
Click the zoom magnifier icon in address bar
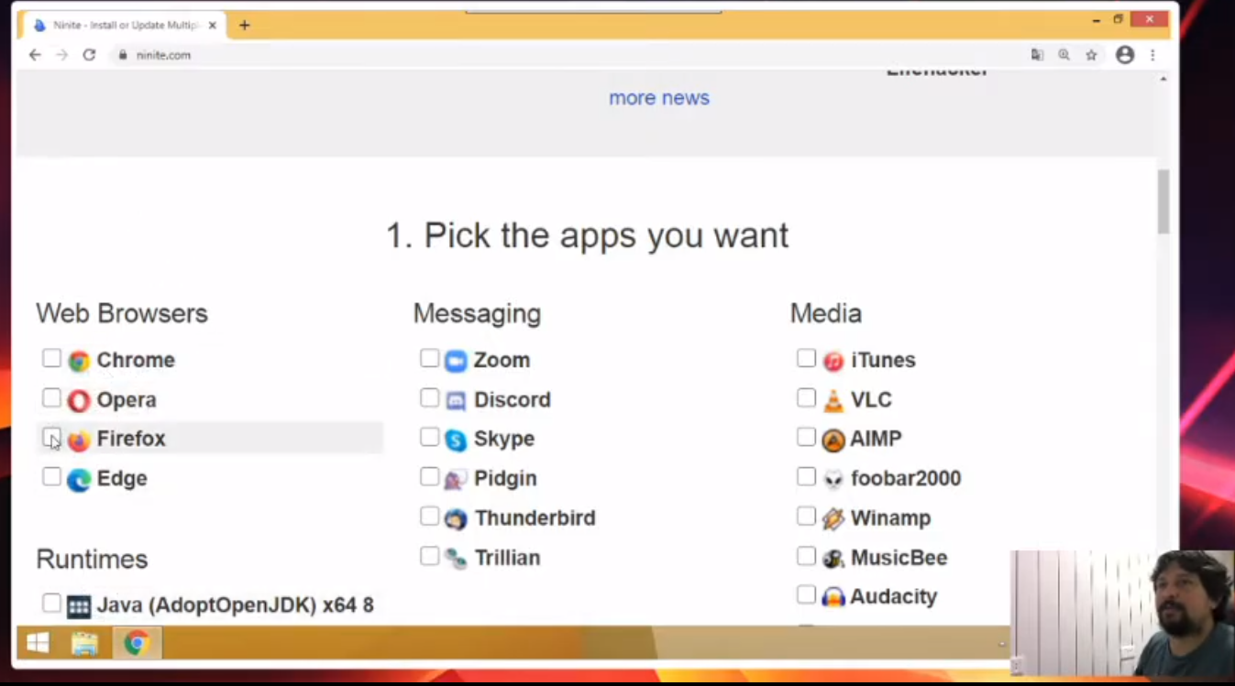(x=1064, y=55)
